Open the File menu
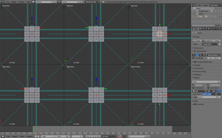The width and height of the screenshot is (222, 138). pyautogui.click(x=8, y=2)
